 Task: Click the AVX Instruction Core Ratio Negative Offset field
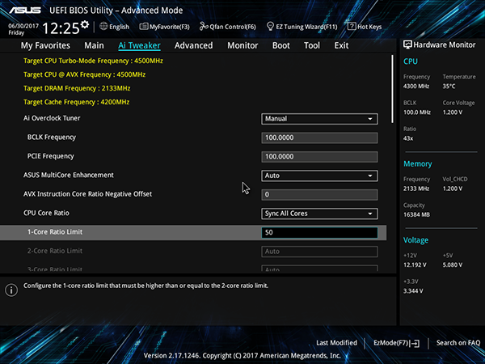(x=319, y=195)
